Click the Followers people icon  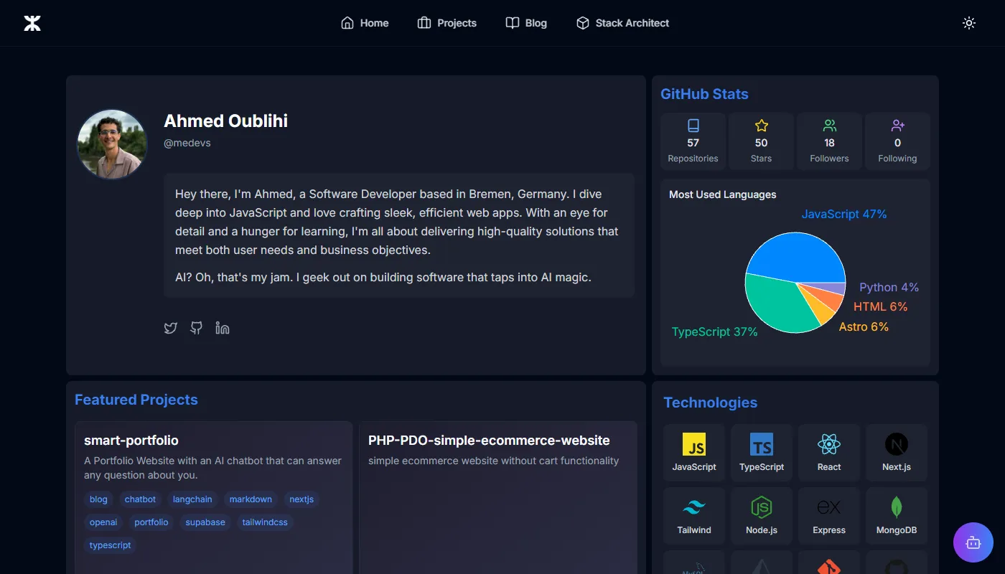pos(829,126)
